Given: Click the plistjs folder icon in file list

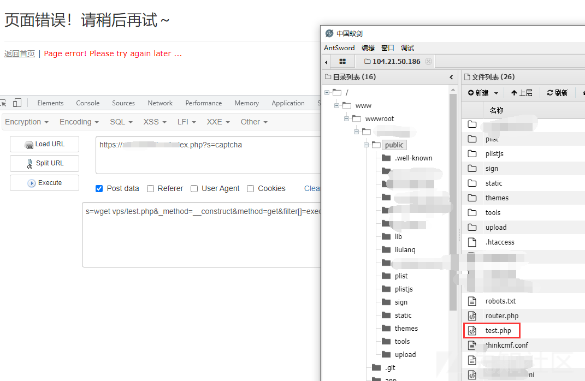Looking at the screenshot, I should click(x=472, y=153).
